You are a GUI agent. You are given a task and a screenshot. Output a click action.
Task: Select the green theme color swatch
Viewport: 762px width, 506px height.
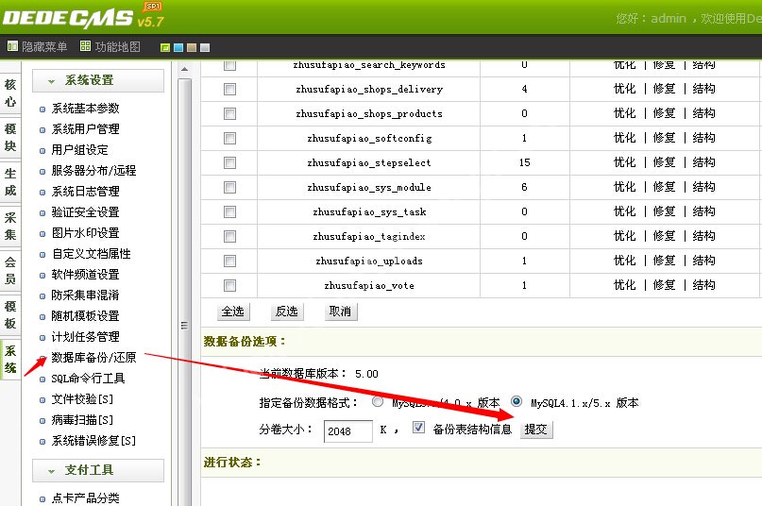[x=165, y=47]
